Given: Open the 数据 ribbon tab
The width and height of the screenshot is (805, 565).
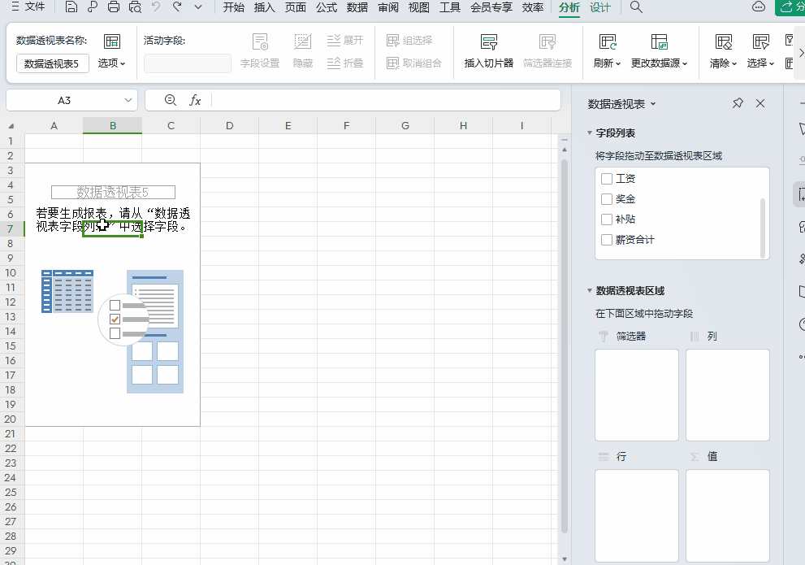Looking at the screenshot, I should point(357,8).
